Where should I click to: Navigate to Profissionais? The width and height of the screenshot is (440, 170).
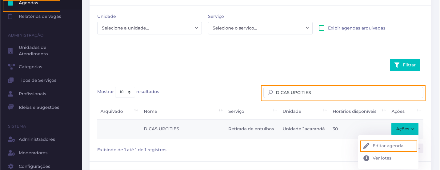(x=32, y=94)
